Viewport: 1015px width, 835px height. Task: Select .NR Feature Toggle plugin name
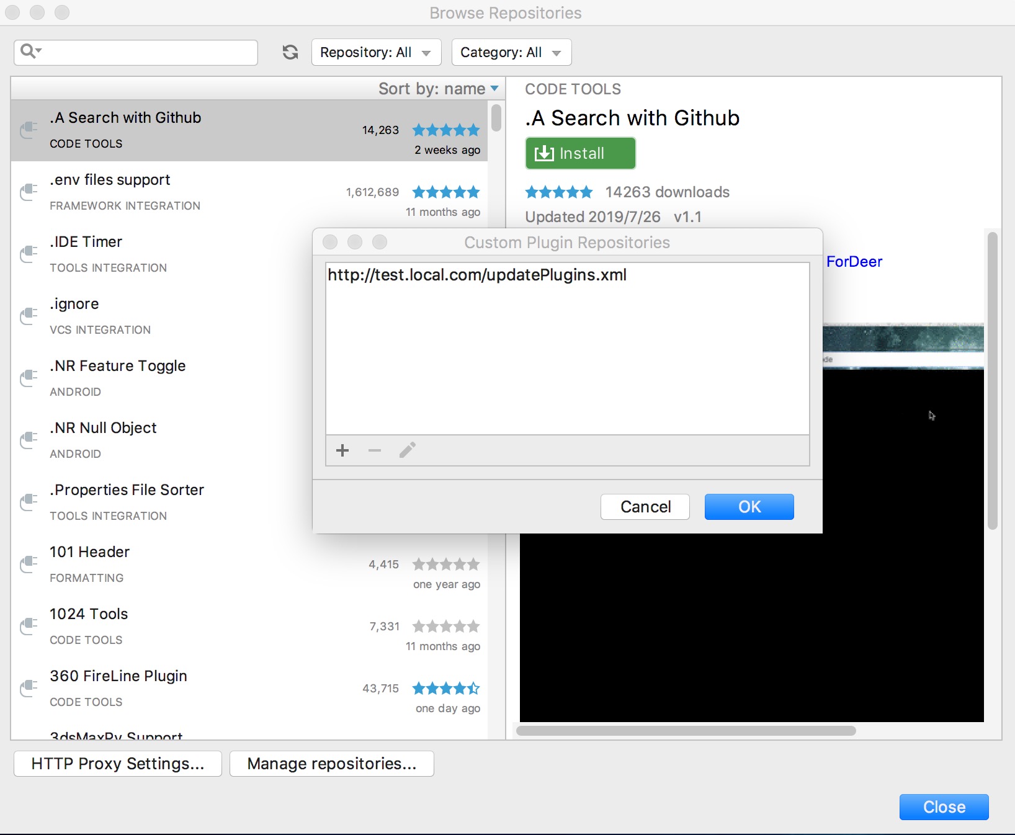click(118, 366)
